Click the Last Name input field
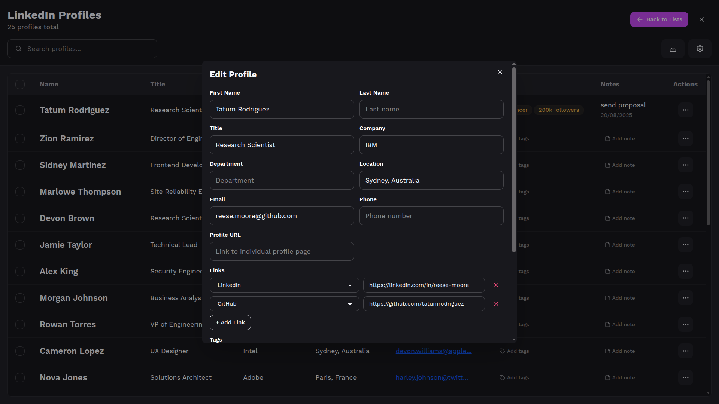719x404 pixels. (x=431, y=109)
